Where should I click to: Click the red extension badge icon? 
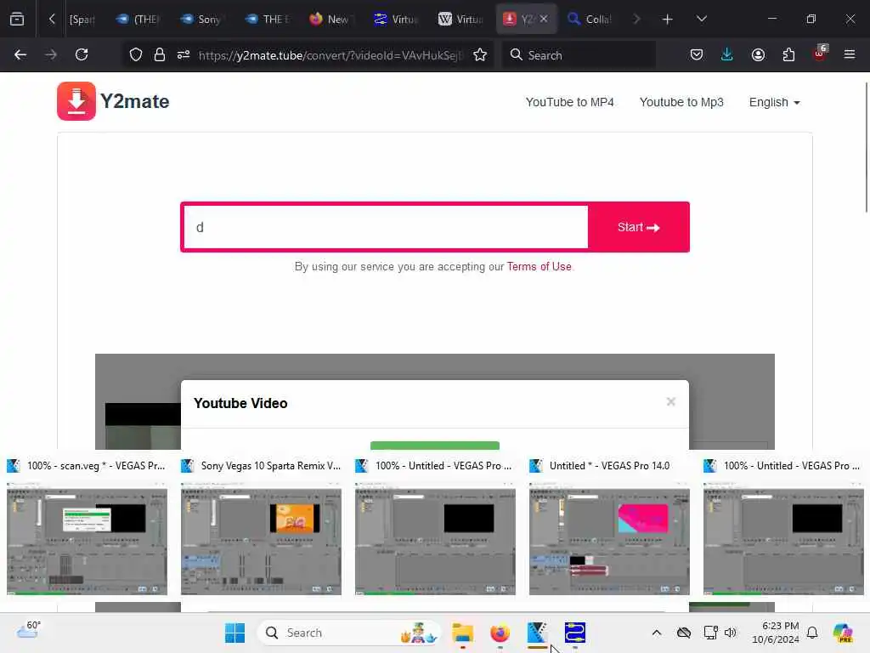point(820,54)
